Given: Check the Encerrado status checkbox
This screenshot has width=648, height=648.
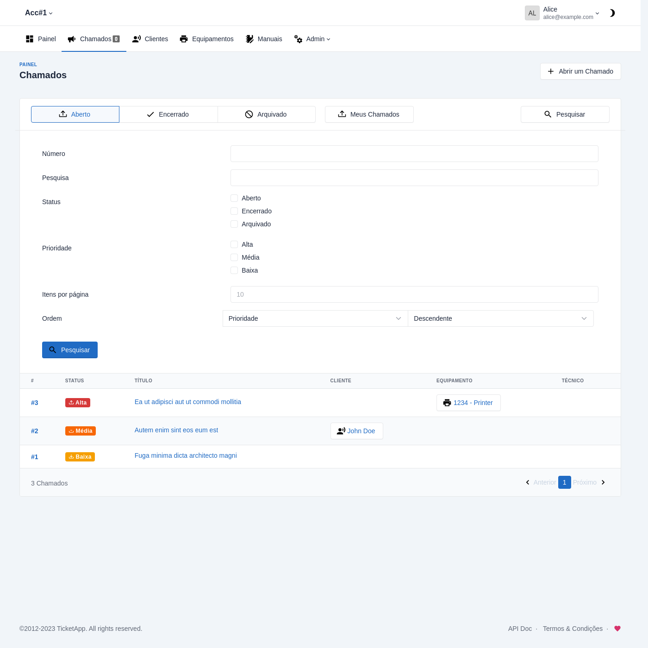Looking at the screenshot, I should coord(234,211).
